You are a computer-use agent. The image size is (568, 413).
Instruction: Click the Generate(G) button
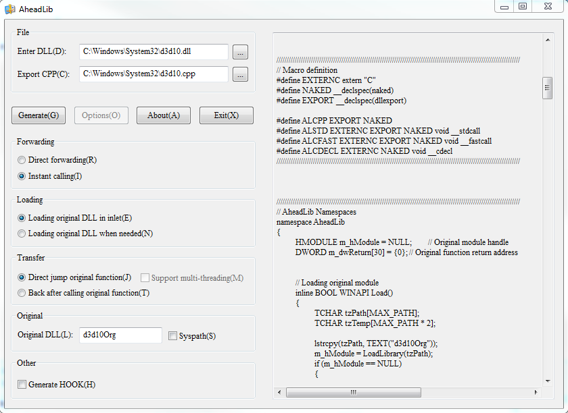point(39,115)
